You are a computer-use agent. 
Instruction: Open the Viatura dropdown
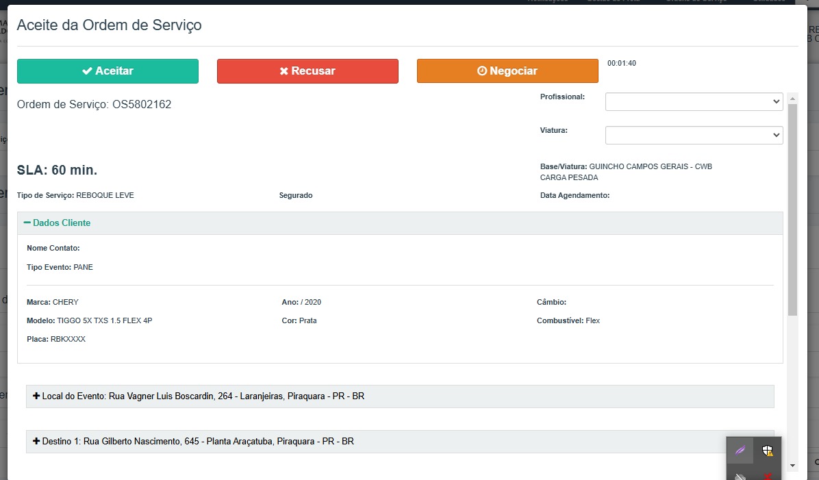point(694,136)
